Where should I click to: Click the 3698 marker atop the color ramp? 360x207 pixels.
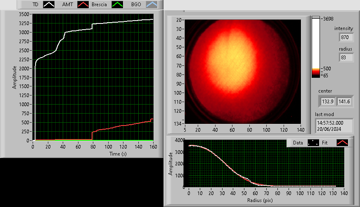coord(329,19)
